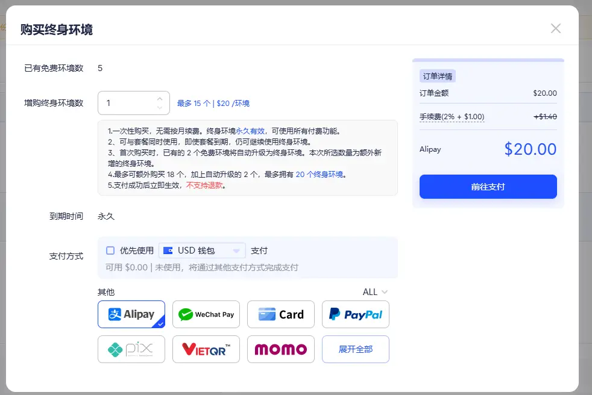Click the $20.00 Alipay total amount
Viewport: 592px width, 395px height.
tap(531, 149)
